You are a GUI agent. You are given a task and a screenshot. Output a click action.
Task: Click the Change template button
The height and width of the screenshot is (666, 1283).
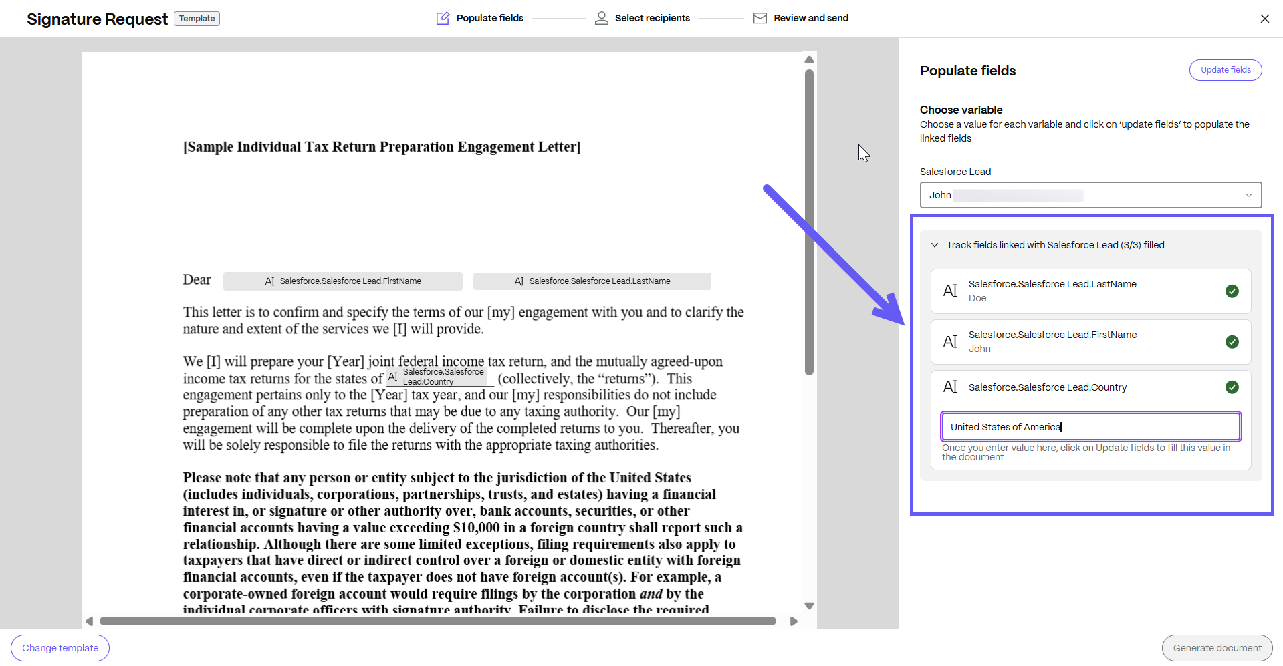[x=60, y=648]
